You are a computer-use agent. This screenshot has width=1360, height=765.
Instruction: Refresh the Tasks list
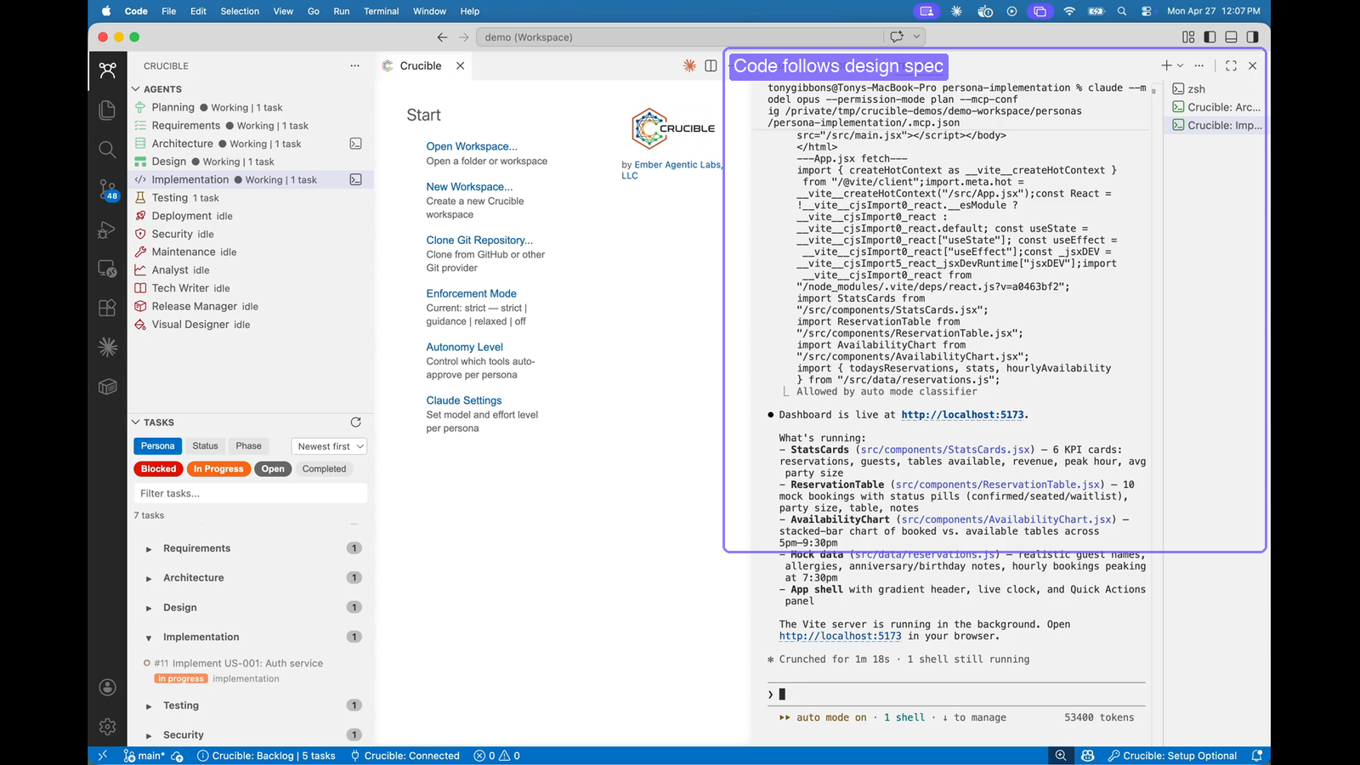click(355, 422)
